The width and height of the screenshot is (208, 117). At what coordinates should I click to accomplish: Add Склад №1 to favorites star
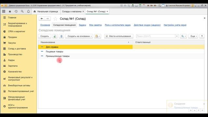pyautogui.click(x=55, y=19)
